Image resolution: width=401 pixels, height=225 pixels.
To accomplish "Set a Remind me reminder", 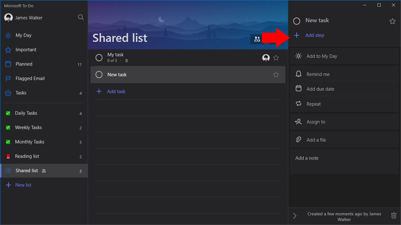I will tap(345, 74).
